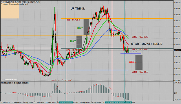The width and height of the screenshot is (181, 104).
Task: Click the 0.71450 price scale value
Action: click(177, 75)
